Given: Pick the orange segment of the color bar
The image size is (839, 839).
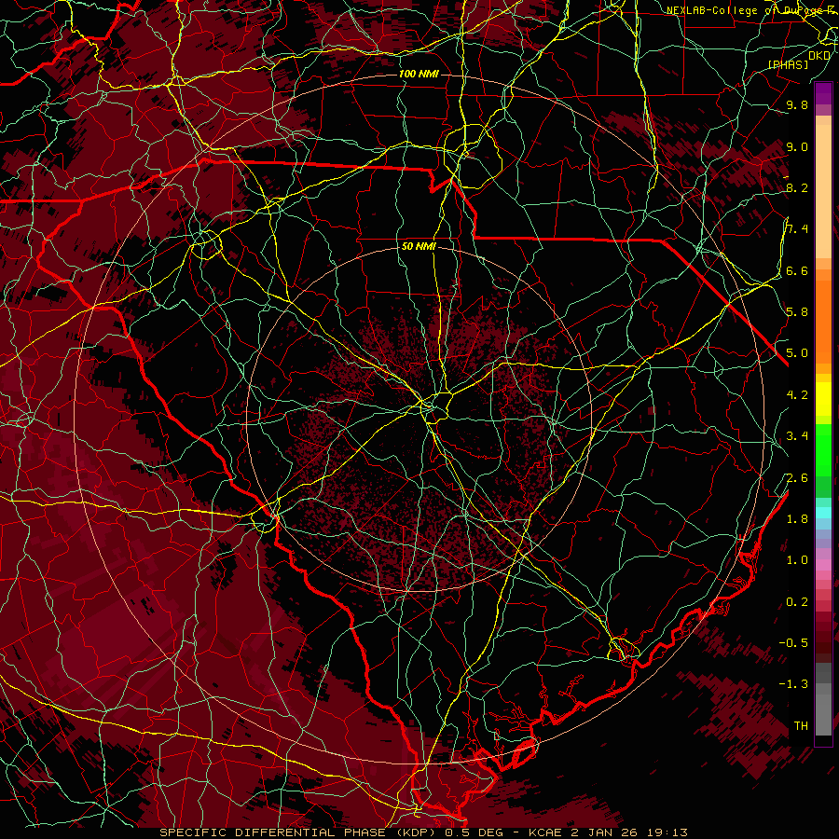Looking at the screenshot, I should [823, 321].
